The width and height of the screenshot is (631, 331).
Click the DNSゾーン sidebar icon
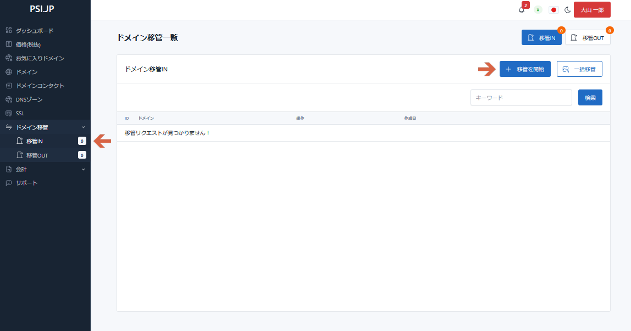pyautogui.click(x=9, y=99)
